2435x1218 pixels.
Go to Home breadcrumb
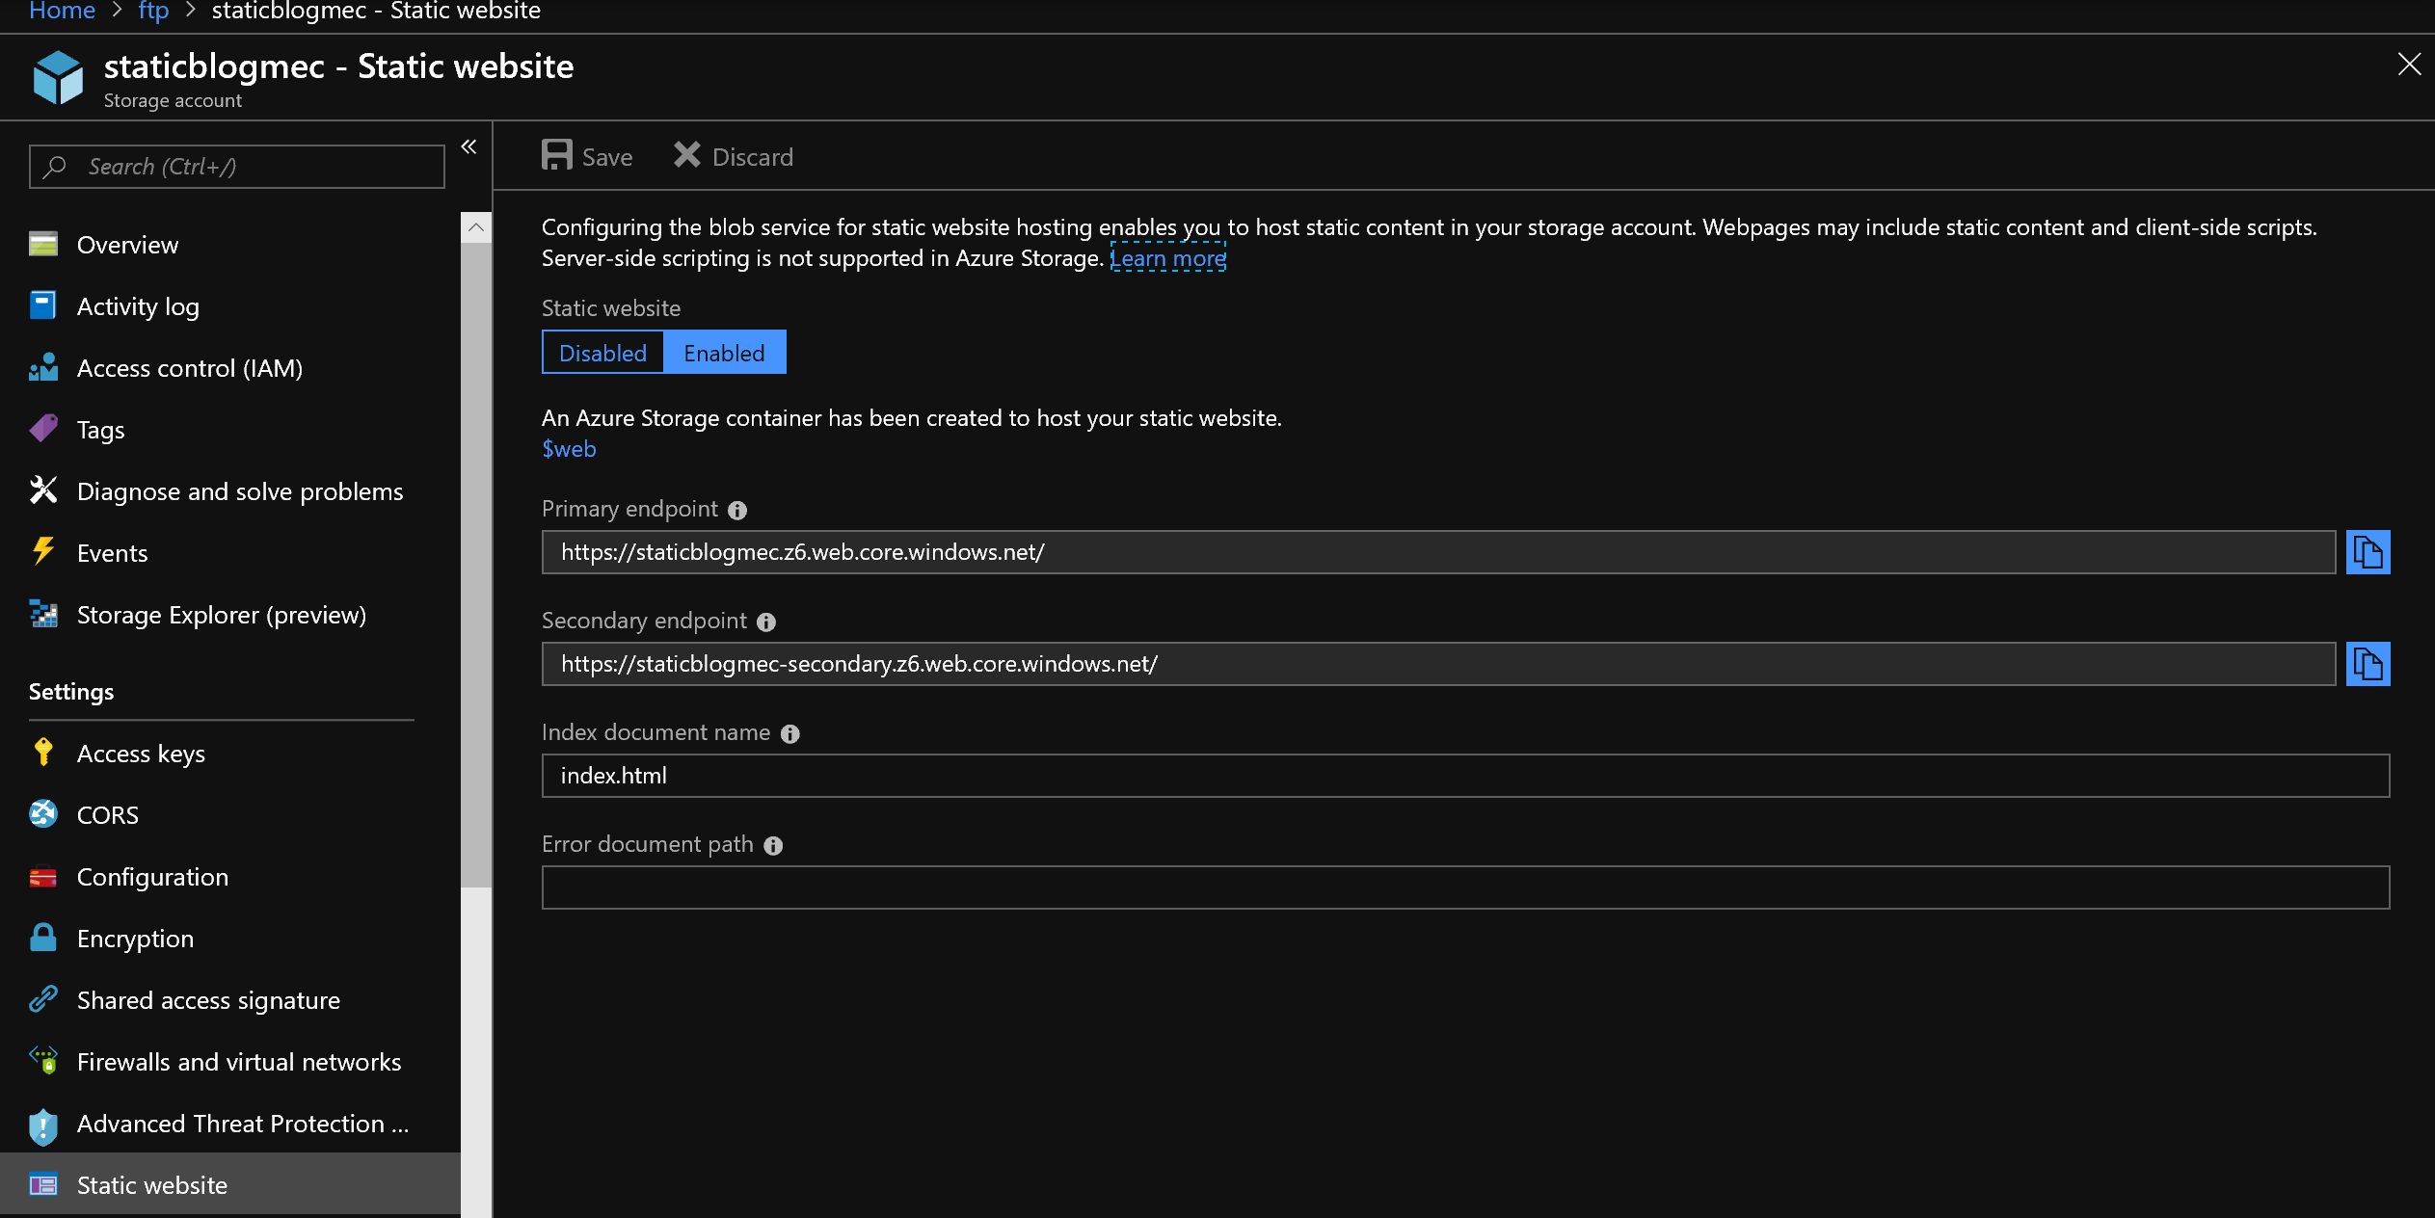62,12
